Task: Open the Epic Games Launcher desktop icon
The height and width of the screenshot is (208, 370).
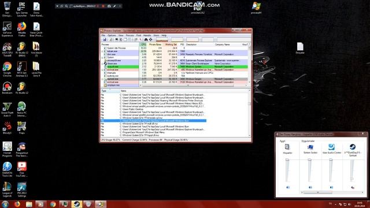Action: (22, 9)
